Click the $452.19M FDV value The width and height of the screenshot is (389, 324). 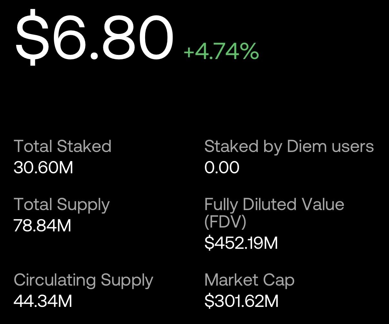pos(241,243)
